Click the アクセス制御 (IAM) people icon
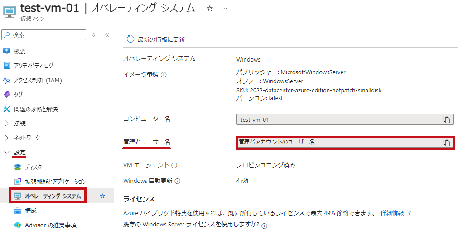The height and width of the screenshot is (230, 458). tap(7, 80)
